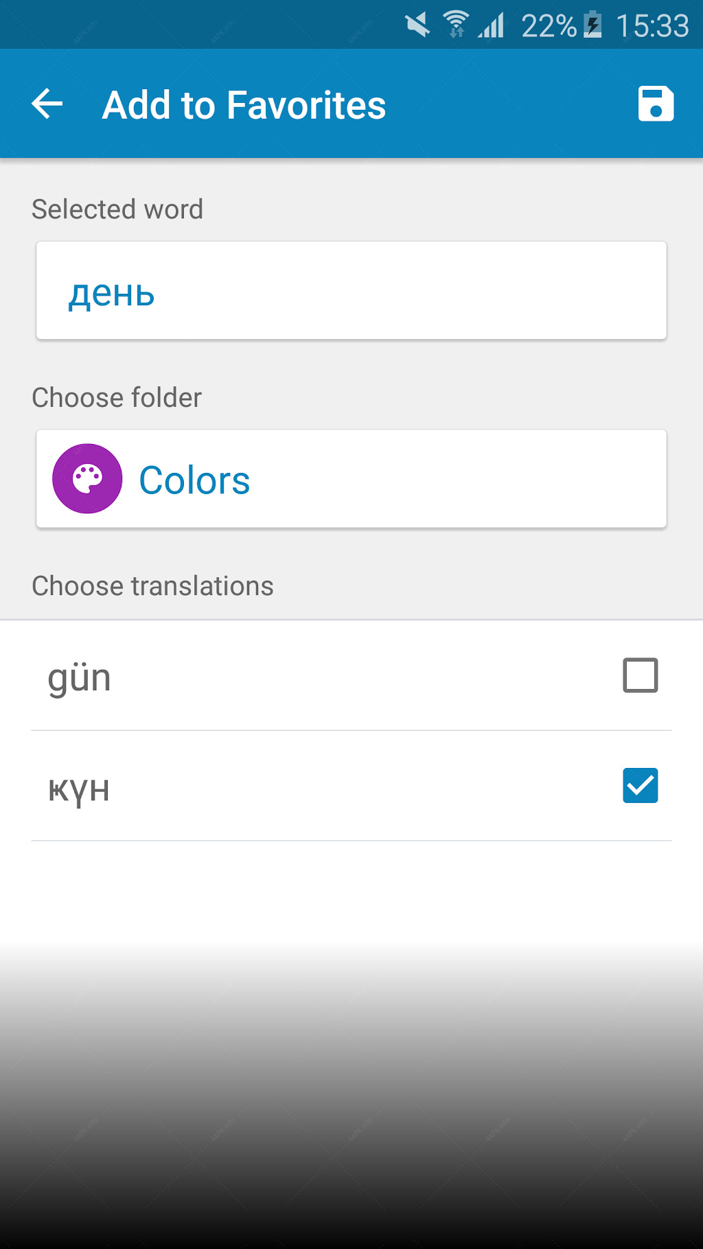This screenshot has width=703, height=1249.
Task: Tap the cellular signal bars icon
Action: click(492, 25)
